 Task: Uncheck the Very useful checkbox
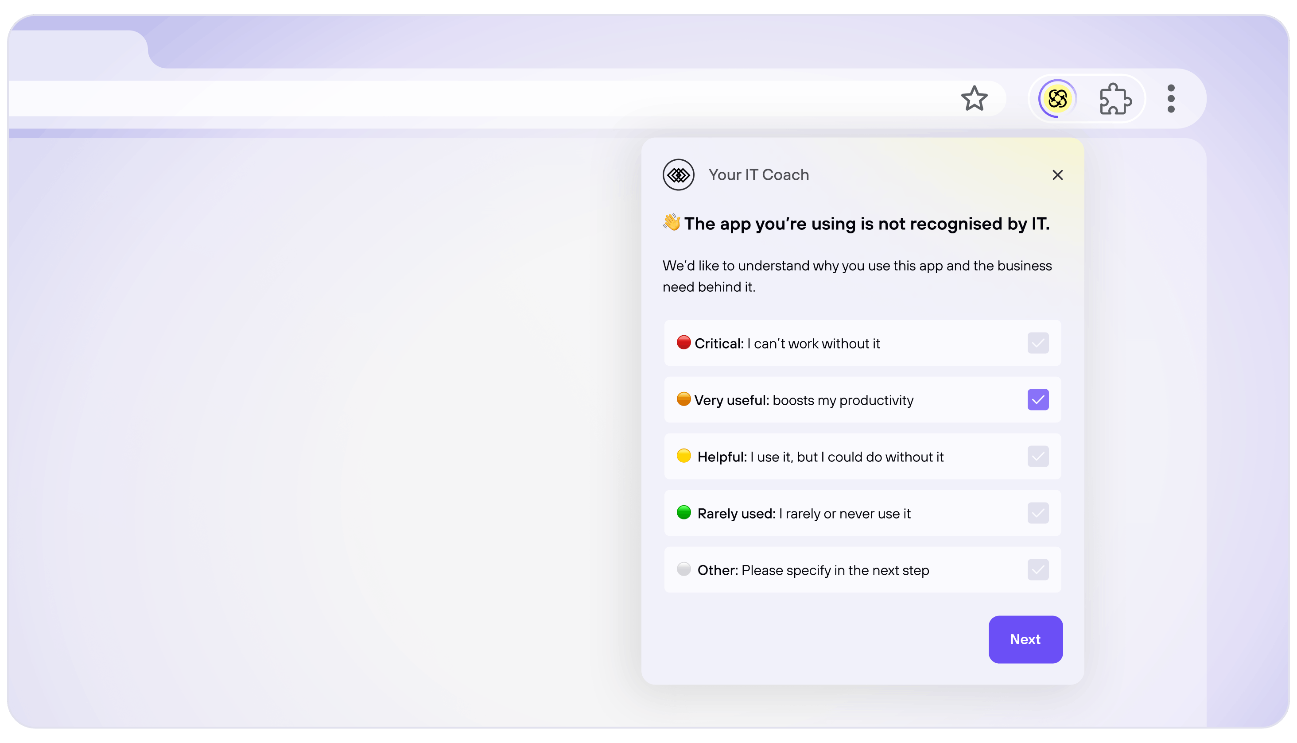1038,400
